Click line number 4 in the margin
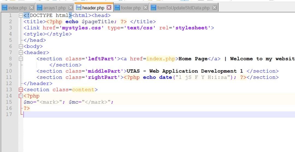Image resolution: width=295 pixels, height=152 pixels. pyautogui.click(x=11, y=34)
